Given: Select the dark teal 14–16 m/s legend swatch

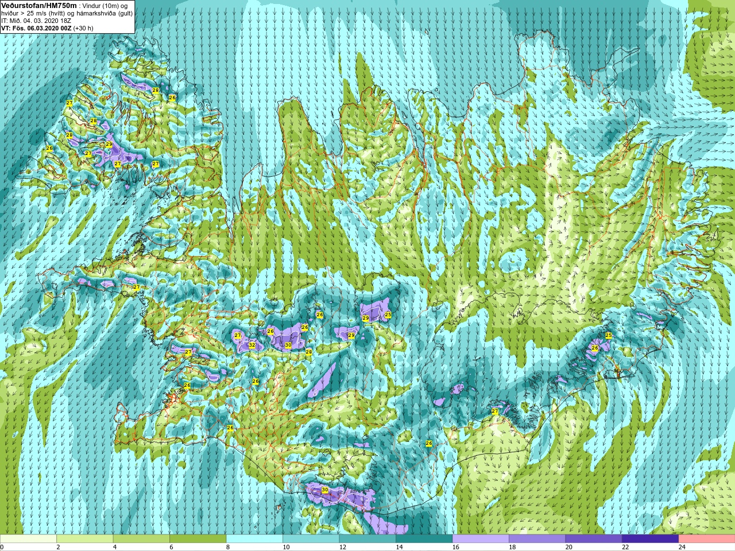Looking at the screenshot, I should click(424, 539).
